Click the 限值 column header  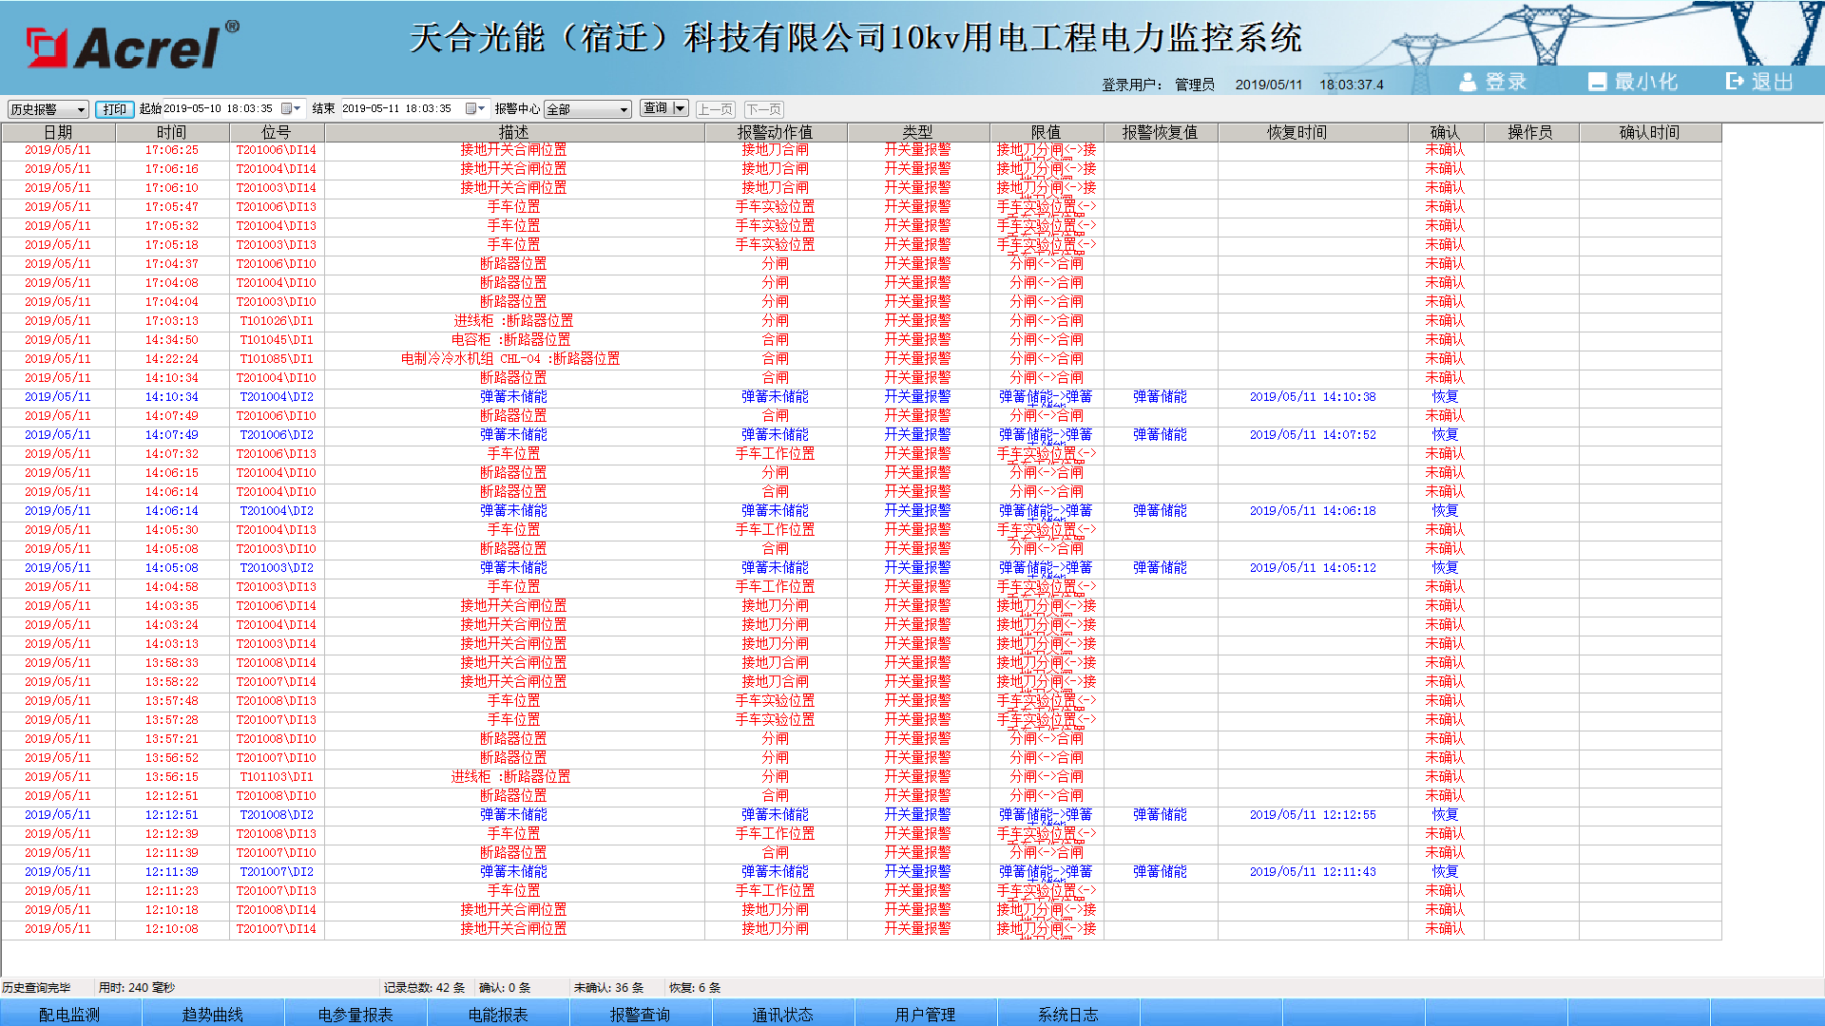[1047, 132]
